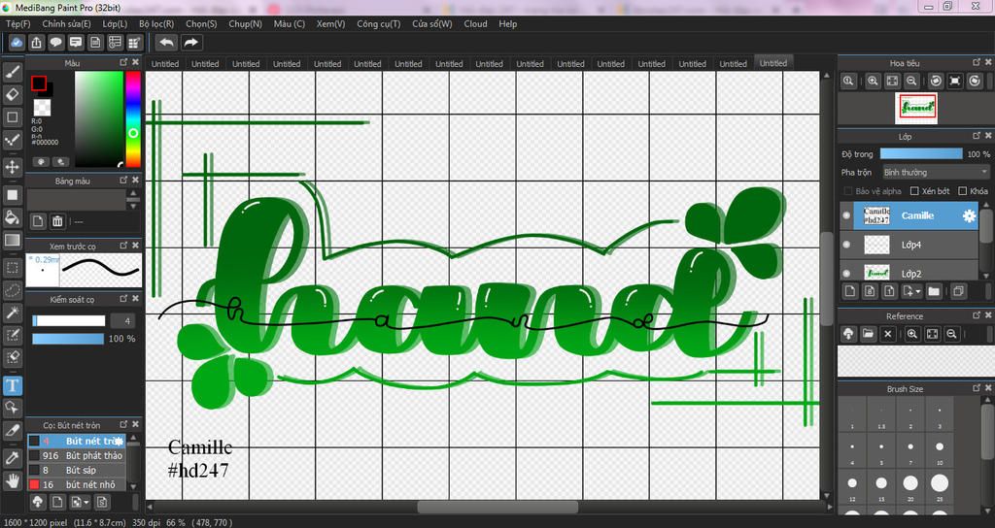This screenshot has height=528, width=995.
Task: Toggle visibility of Camille layer
Action: pyautogui.click(x=846, y=215)
